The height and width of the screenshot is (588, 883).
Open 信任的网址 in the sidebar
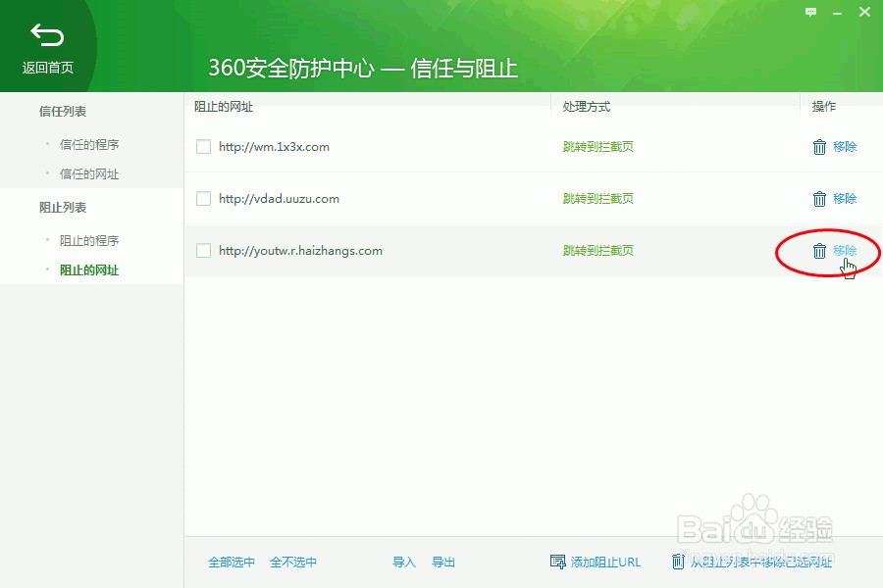point(89,173)
